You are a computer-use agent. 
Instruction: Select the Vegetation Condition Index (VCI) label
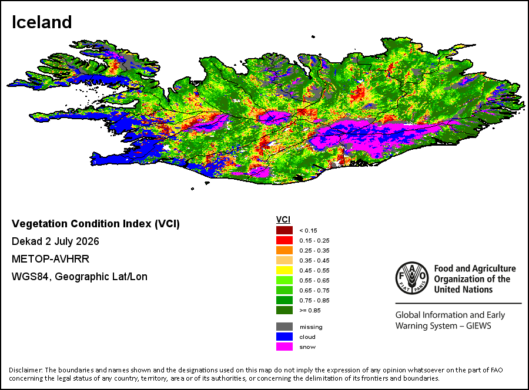[x=96, y=224]
